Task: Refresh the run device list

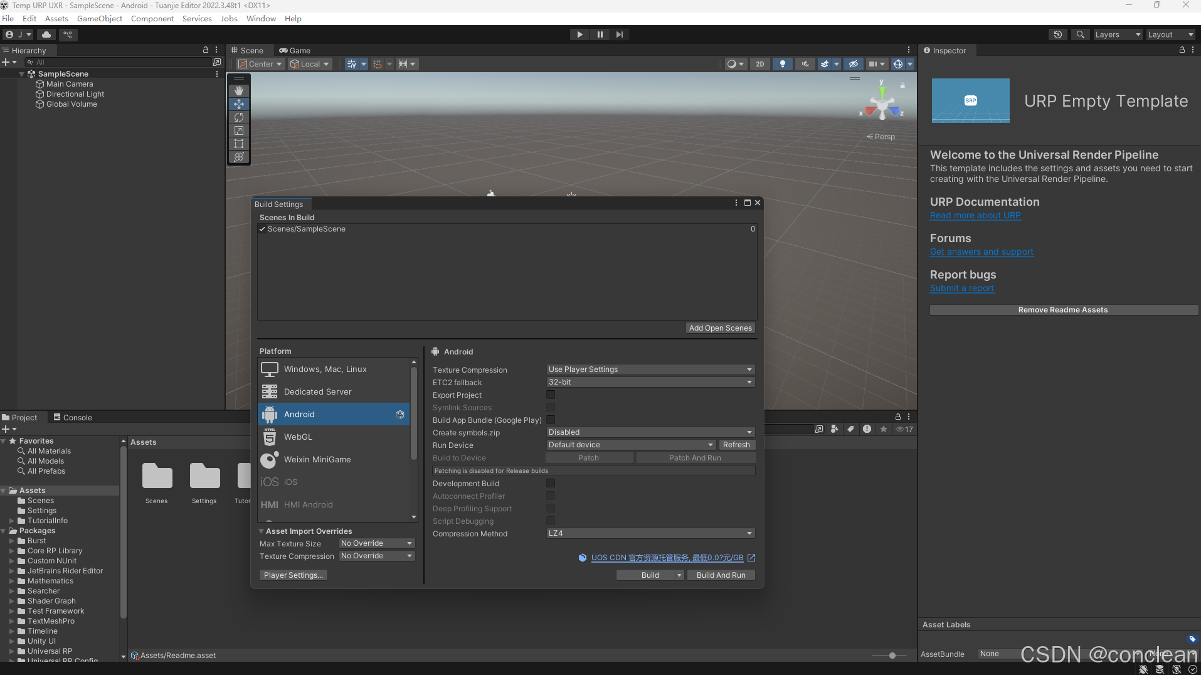Action: (736, 445)
